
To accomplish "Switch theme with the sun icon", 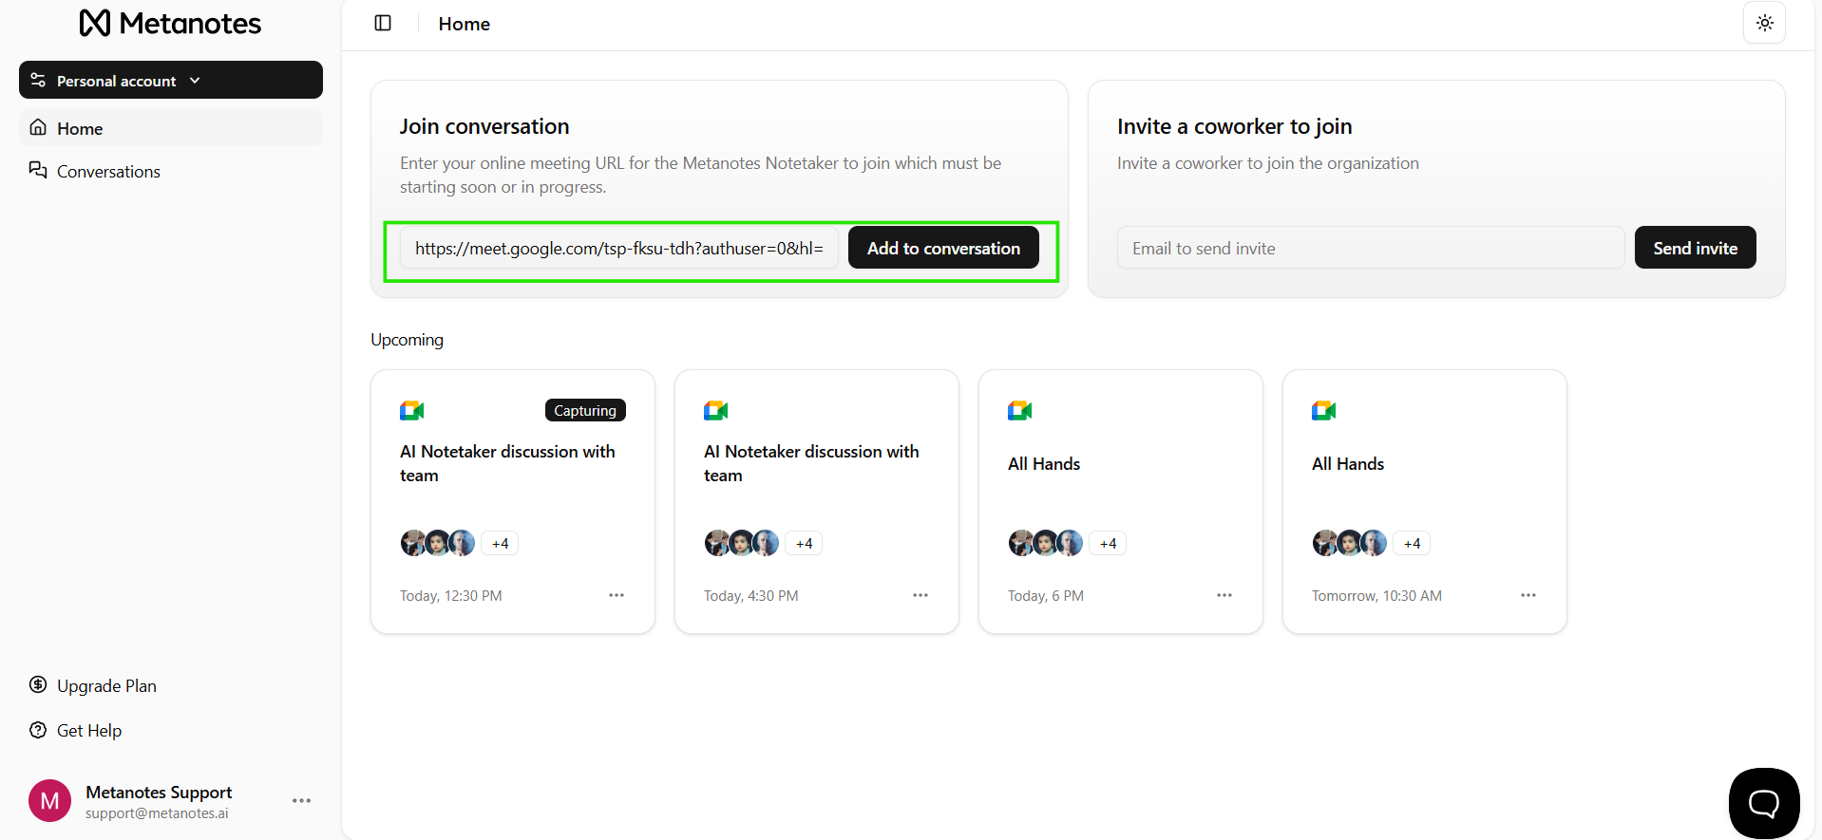I will [x=1764, y=23].
